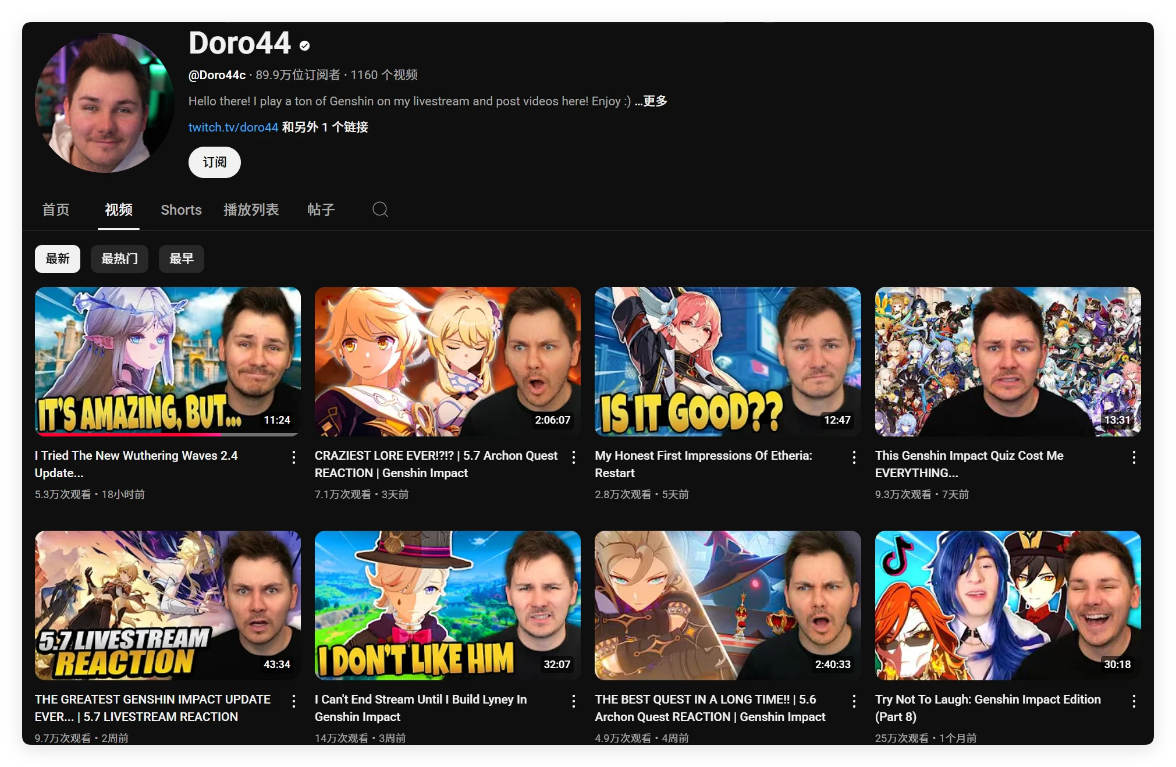Click title This Genshin Impact Quiz Cost Me EVERYTHING
The width and height of the screenshot is (1176, 767).
[x=969, y=464]
